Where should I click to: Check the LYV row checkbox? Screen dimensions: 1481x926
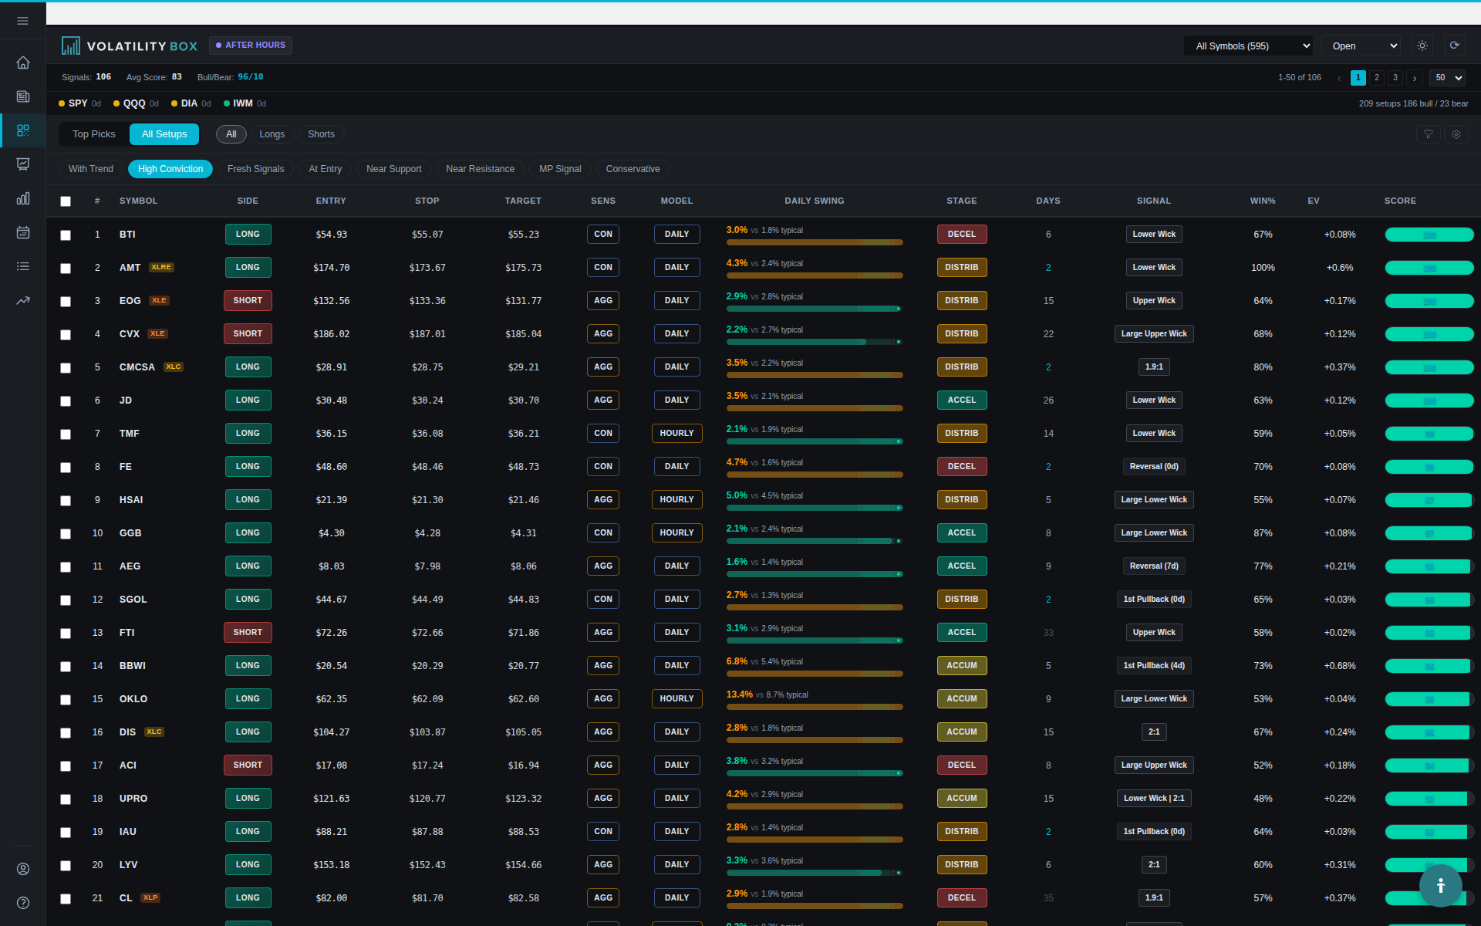point(66,866)
